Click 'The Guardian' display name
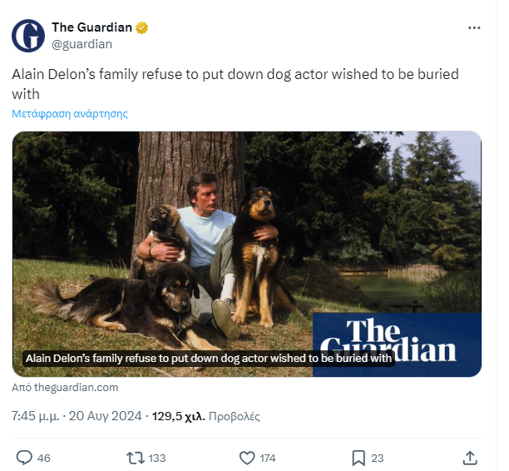The height and width of the screenshot is (471, 509). [x=91, y=28]
